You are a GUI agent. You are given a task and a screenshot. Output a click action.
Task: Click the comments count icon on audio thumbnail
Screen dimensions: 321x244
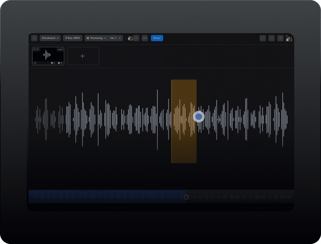[x=59, y=63]
